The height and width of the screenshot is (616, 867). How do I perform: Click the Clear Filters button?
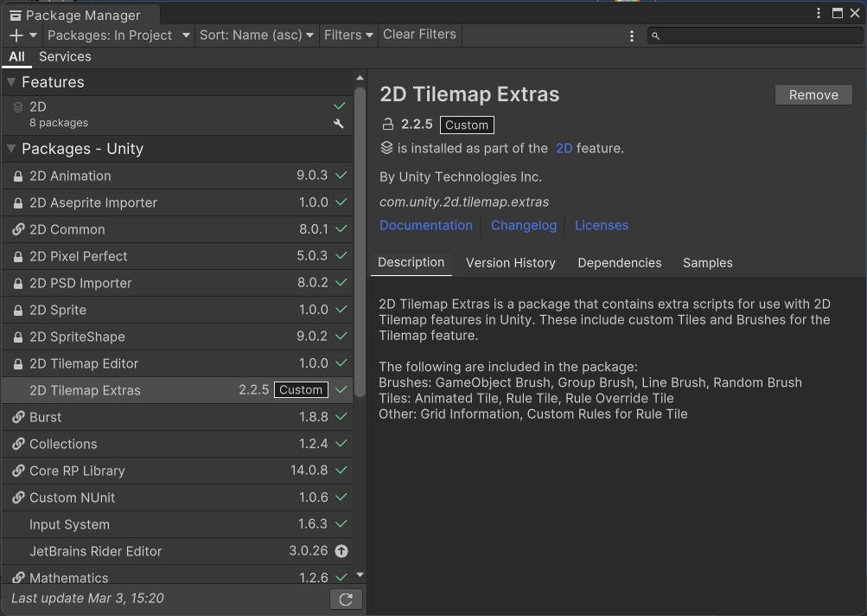point(420,35)
